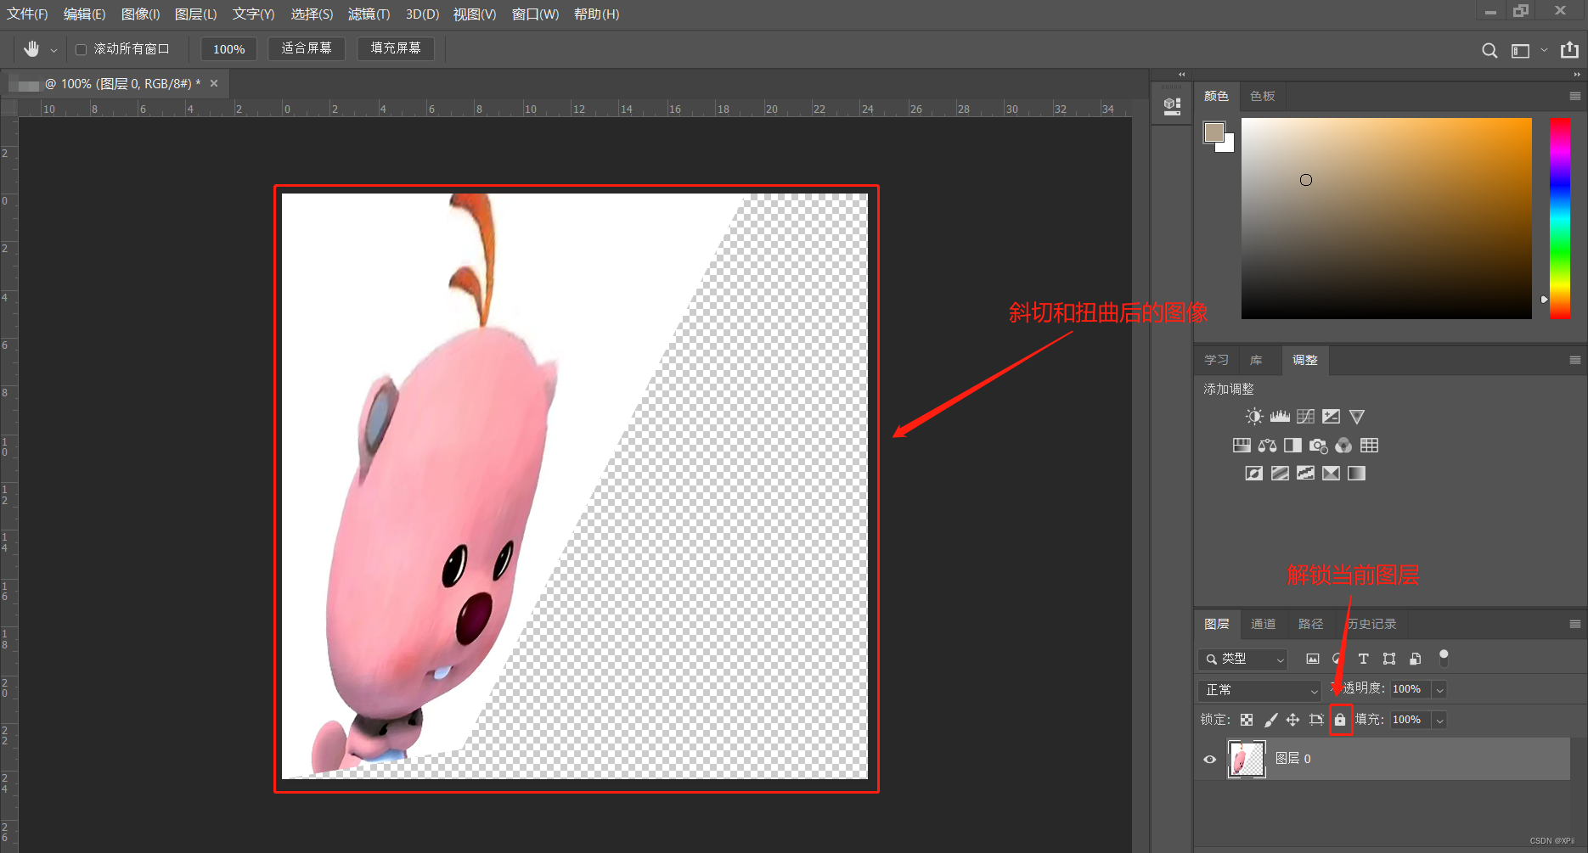Image resolution: width=1588 pixels, height=853 pixels.
Task: Open the search icon in options bar
Action: coord(1489,50)
